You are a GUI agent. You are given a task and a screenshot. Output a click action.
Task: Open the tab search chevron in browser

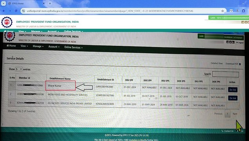pos(4,4)
